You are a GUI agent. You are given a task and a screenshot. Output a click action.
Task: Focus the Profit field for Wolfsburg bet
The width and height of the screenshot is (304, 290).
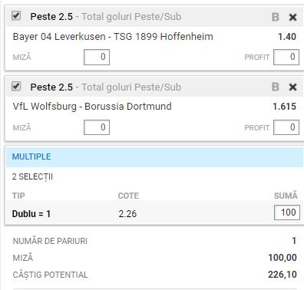[x=286, y=127]
